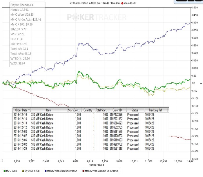Click order ID 0194263762
Image resolution: width=203 pixels, height=177 pixels.
116,144
